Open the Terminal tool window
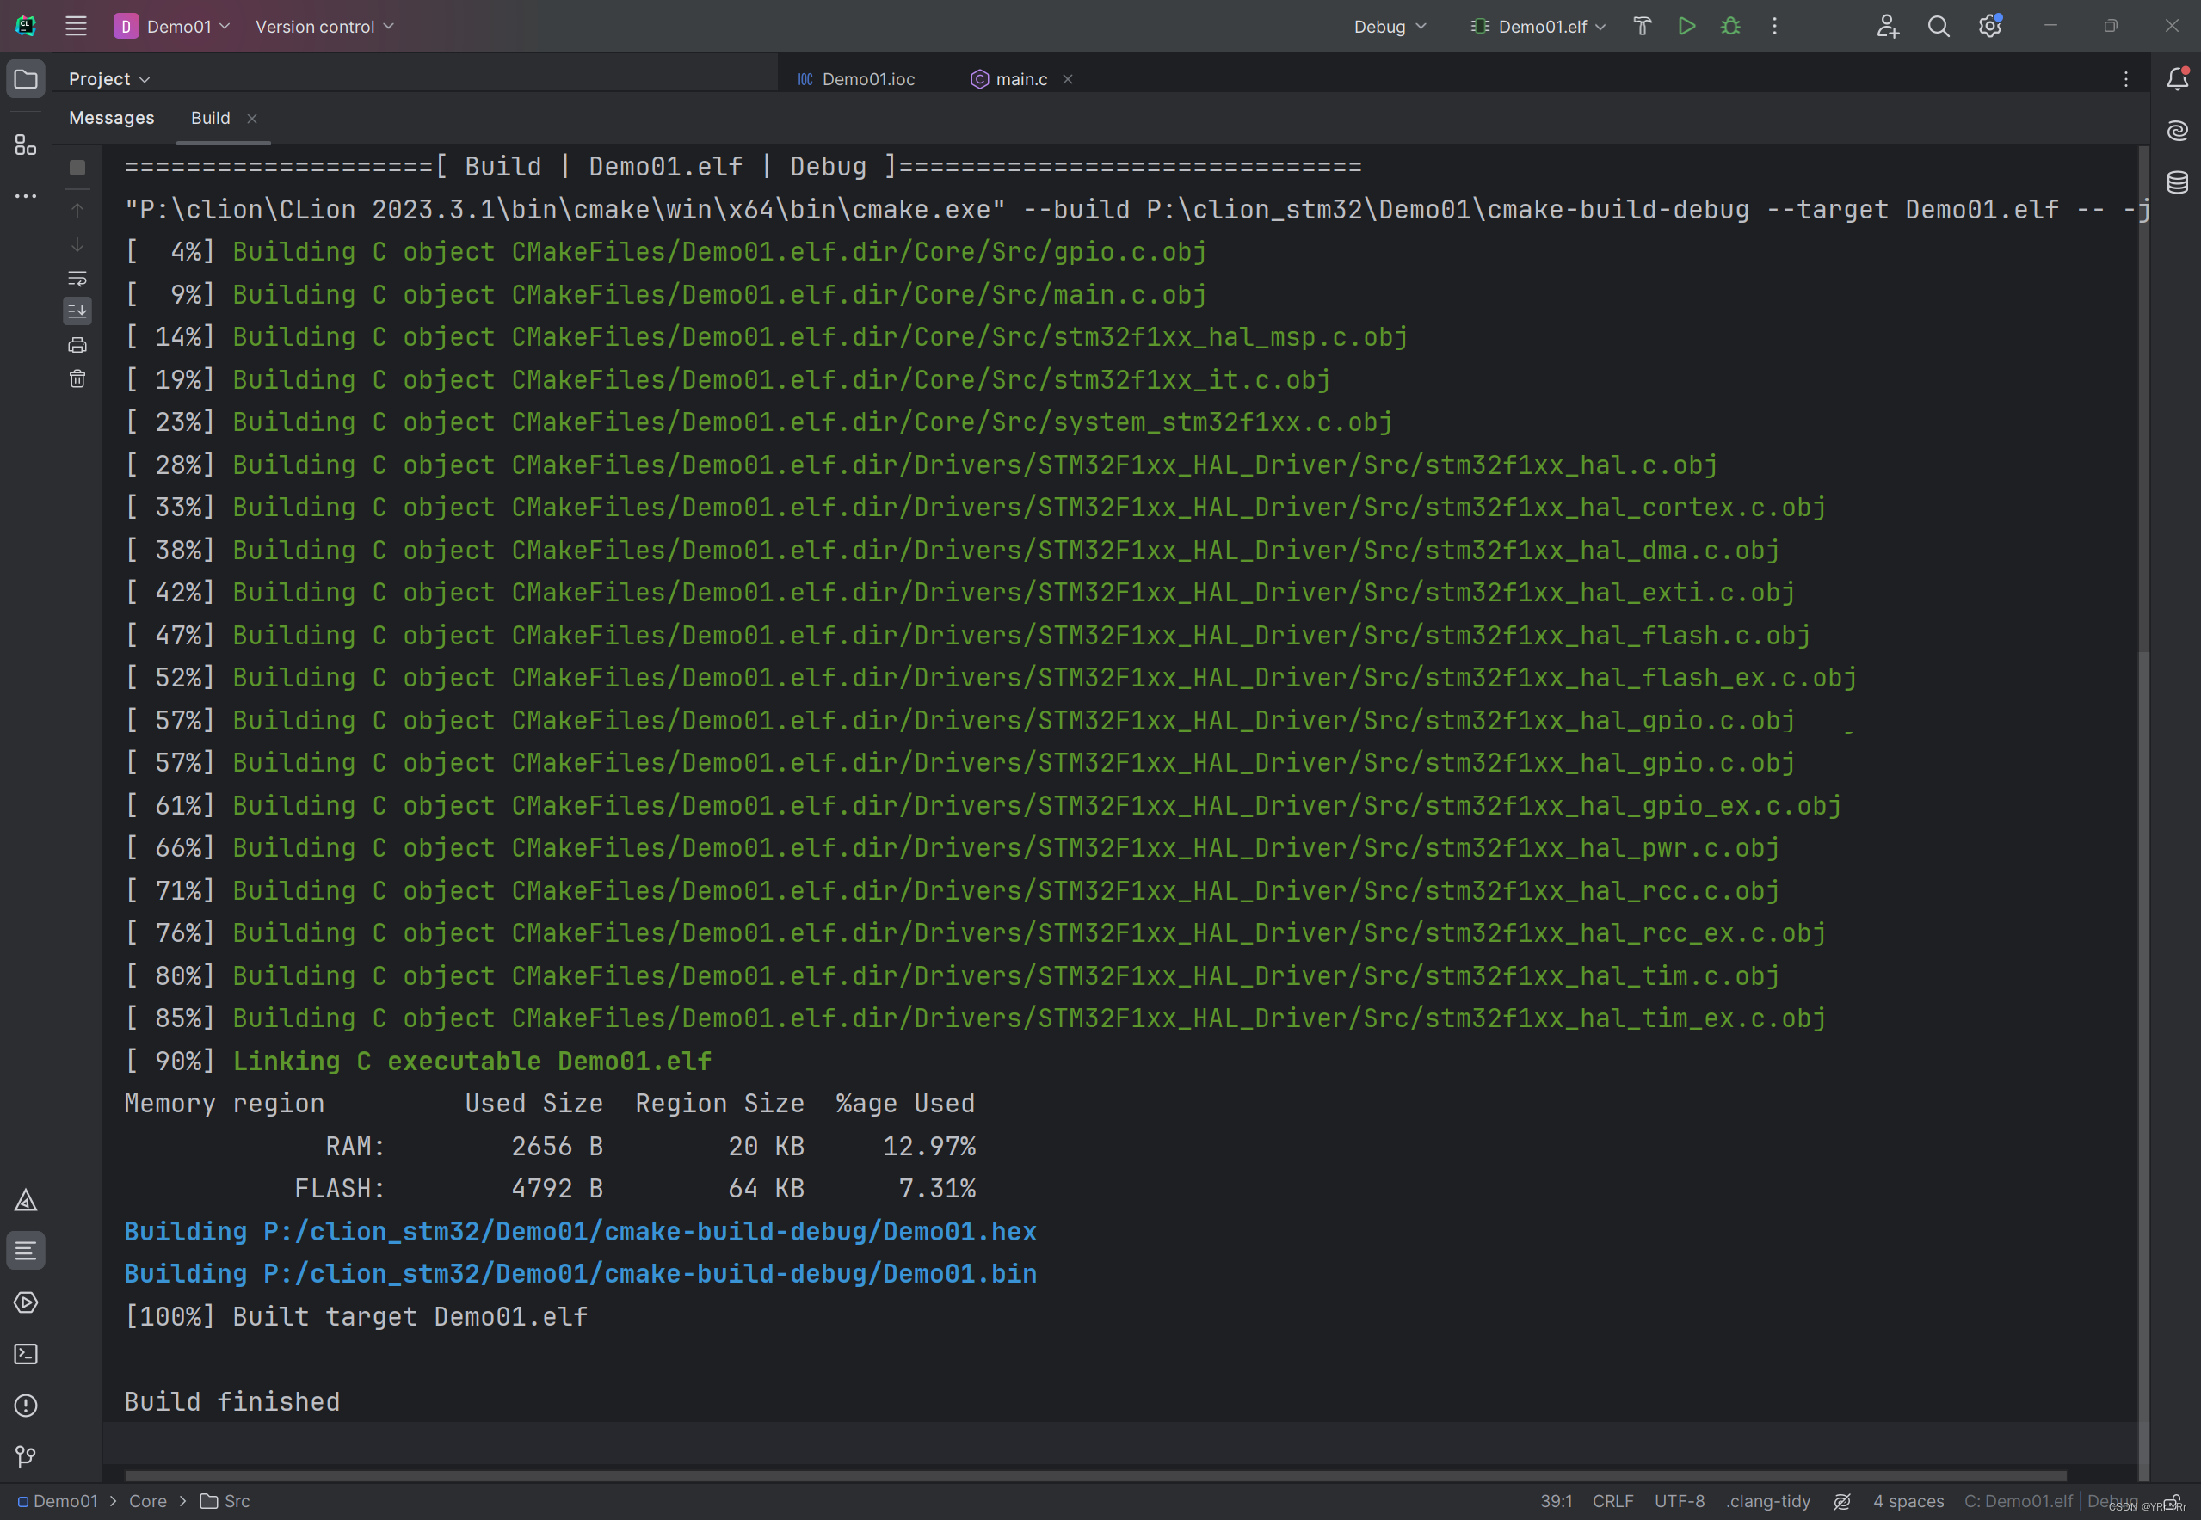Image resolution: width=2201 pixels, height=1520 pixels. coord(26,1353)
